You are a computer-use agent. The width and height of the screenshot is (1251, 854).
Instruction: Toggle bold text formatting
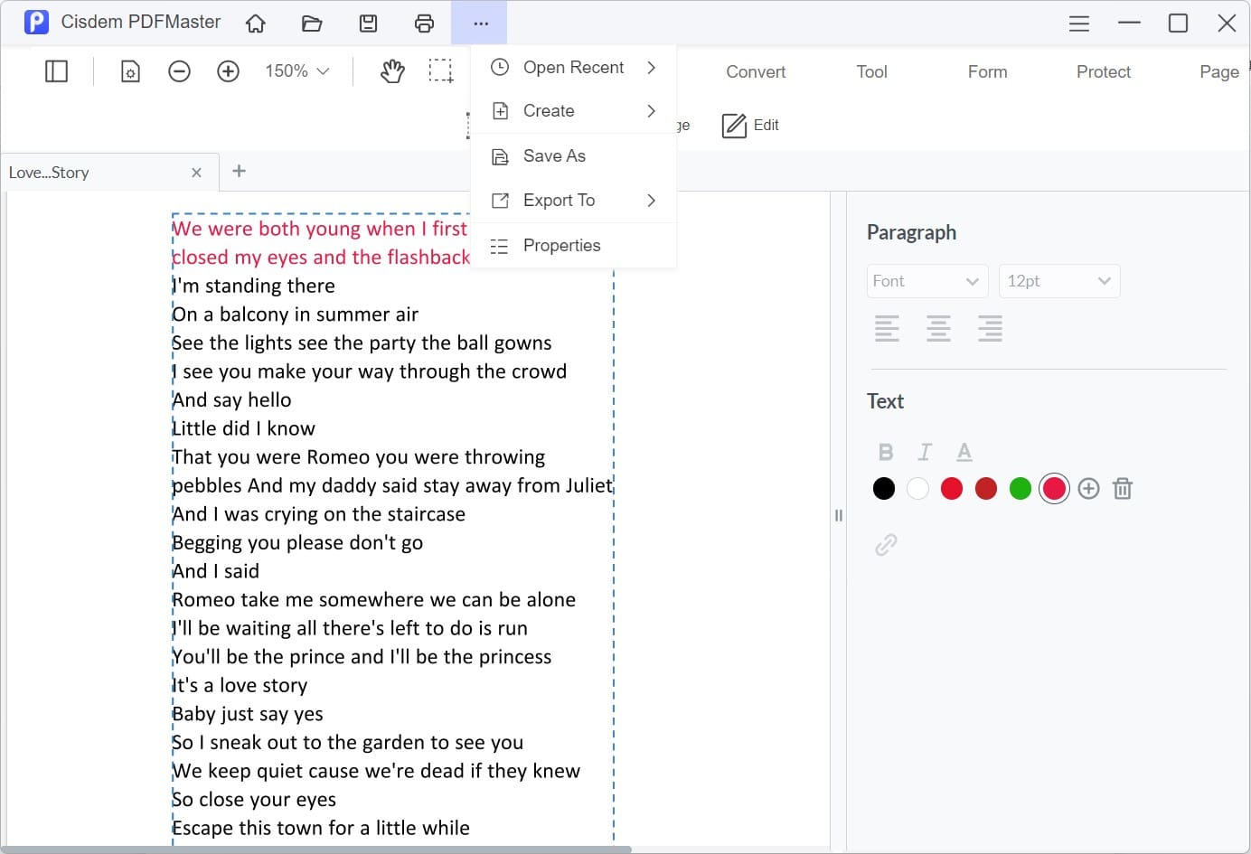tap(886, 452)
